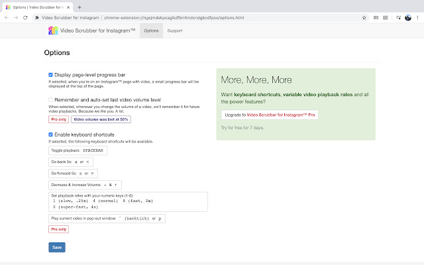Enable Remember and auto-set last video volume level
The width and height of the screenshot is (424, 265).
pos(50,100)
